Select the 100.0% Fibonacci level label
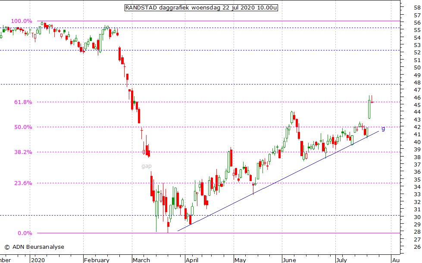This screenshot has height=263, width=422. coord(22,21)
